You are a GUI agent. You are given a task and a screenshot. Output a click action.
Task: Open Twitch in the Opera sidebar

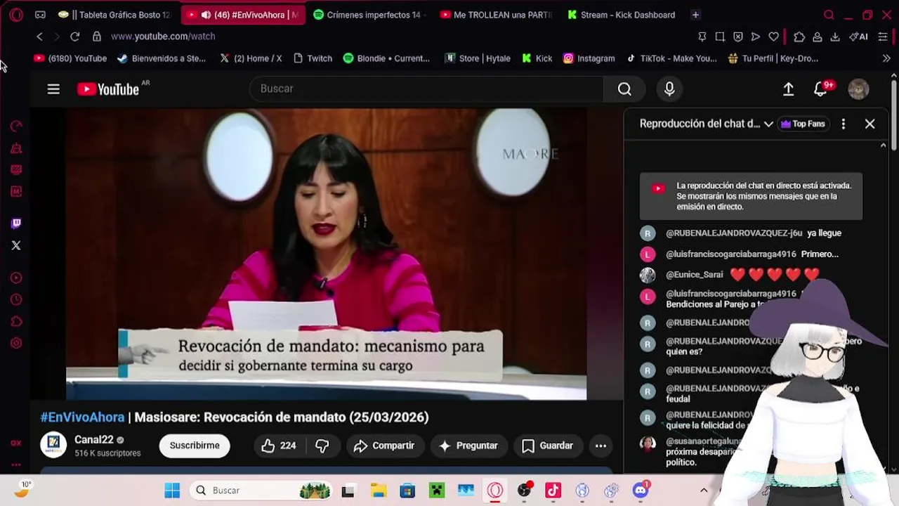(x=16, y=223)
